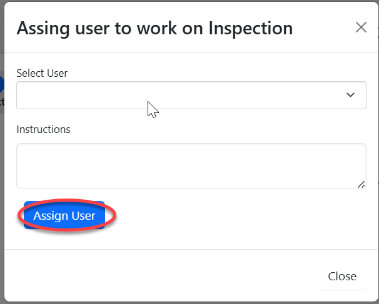The width and height of the screenshot is (379, 304).
Task: Click the Close button in footer
Action: (342, 276)
